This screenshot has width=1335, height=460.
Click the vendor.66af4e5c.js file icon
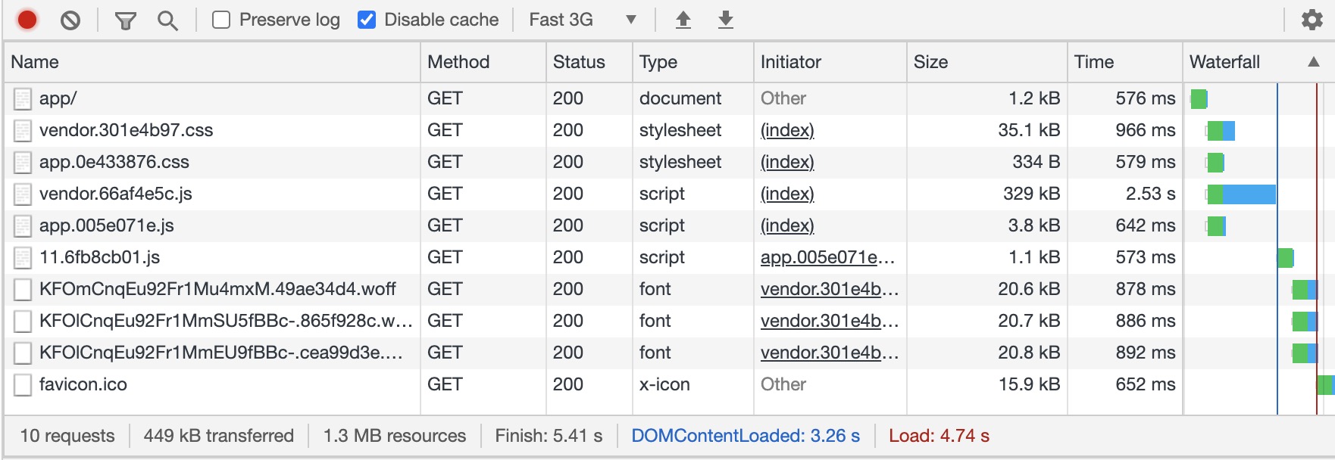23,194
